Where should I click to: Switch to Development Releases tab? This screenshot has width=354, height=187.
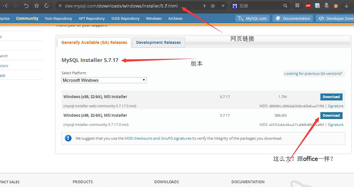point(158,42)
